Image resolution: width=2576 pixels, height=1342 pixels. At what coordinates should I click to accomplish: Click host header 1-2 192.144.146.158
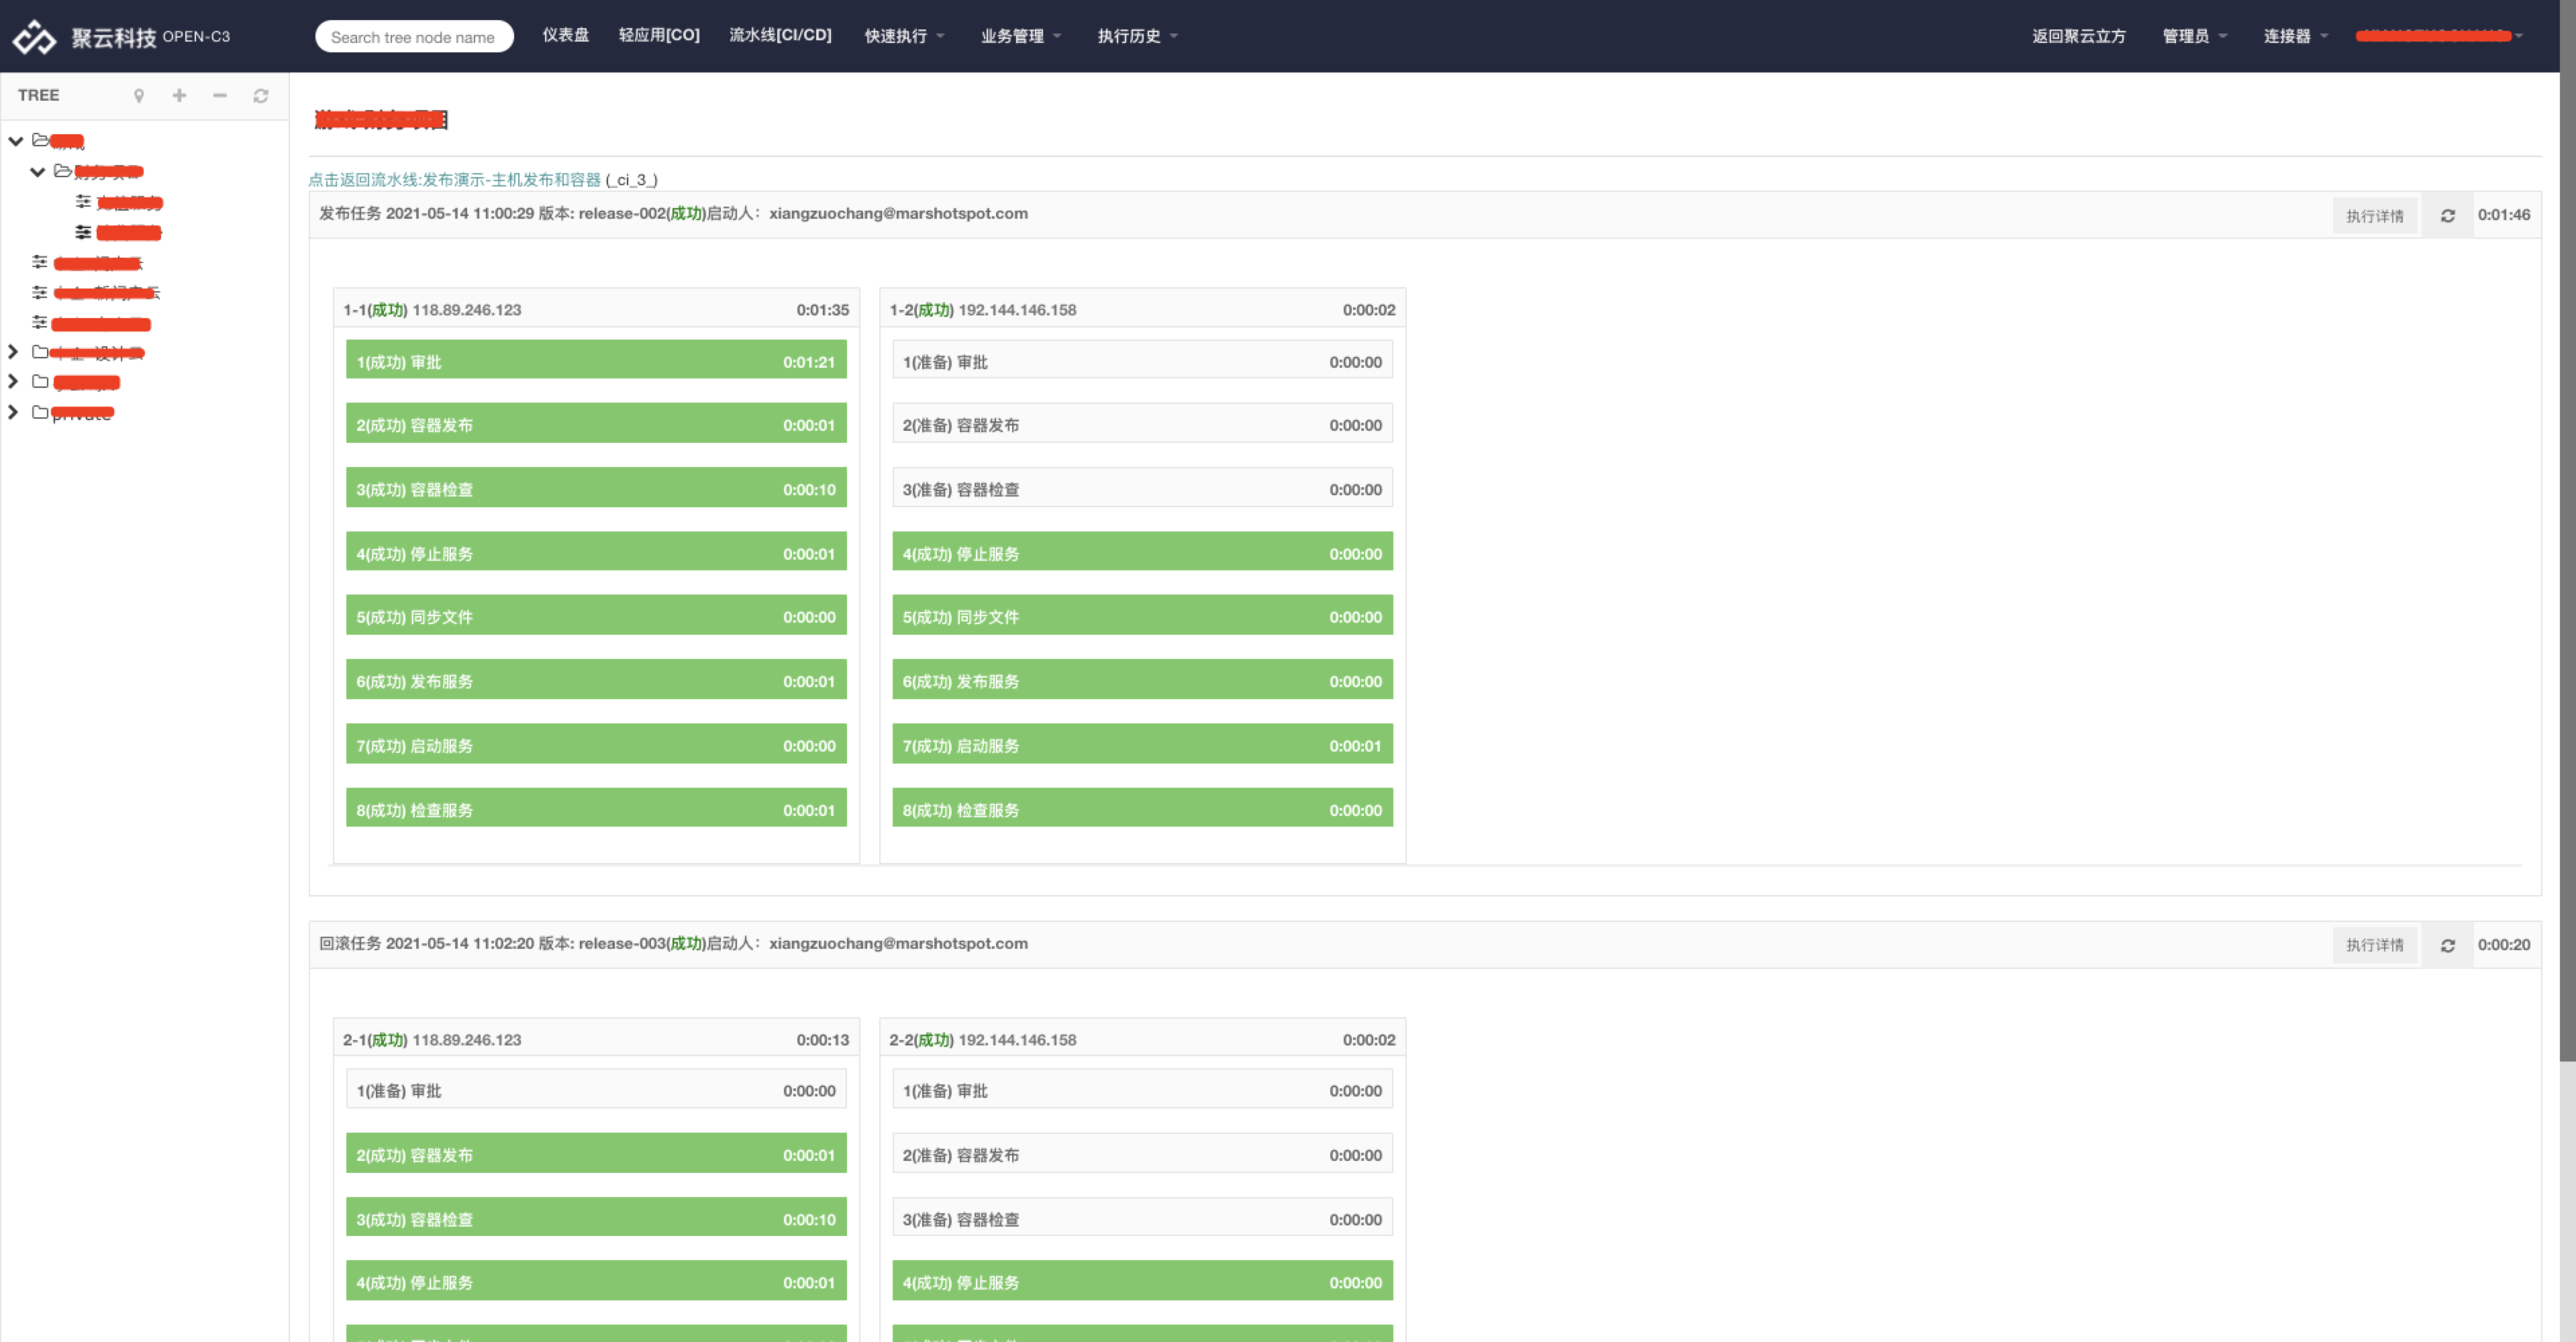point(1142,309)
